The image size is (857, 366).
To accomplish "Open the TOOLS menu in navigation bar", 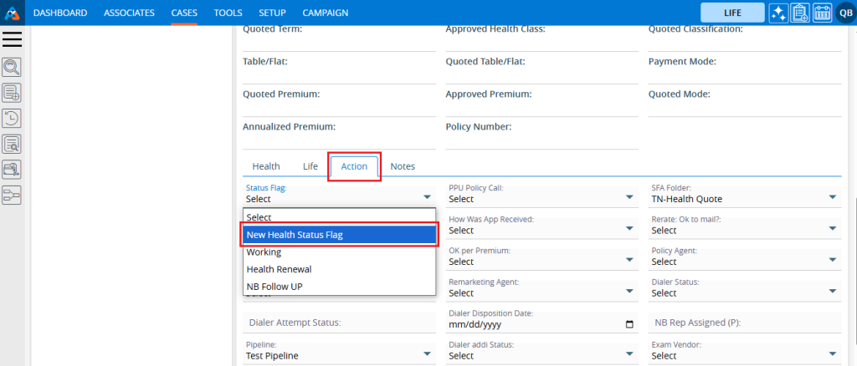I will click(228, 13).
